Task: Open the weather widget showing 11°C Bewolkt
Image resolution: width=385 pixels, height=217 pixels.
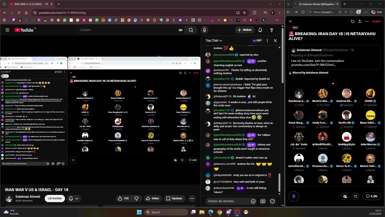Action: point(11,212)
